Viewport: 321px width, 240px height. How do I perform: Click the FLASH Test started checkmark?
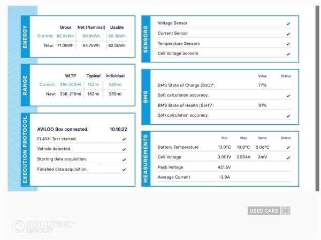click(x=124, y=139)
